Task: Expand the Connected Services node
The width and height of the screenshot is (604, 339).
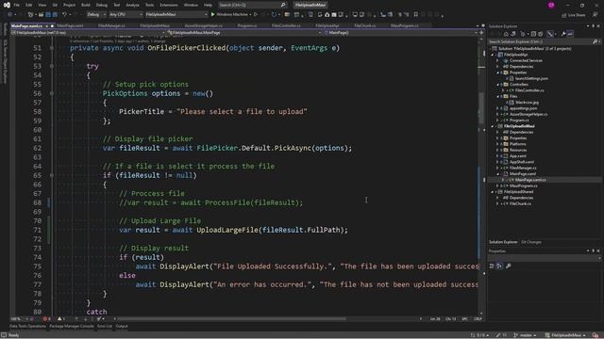Action: (497, 60)
